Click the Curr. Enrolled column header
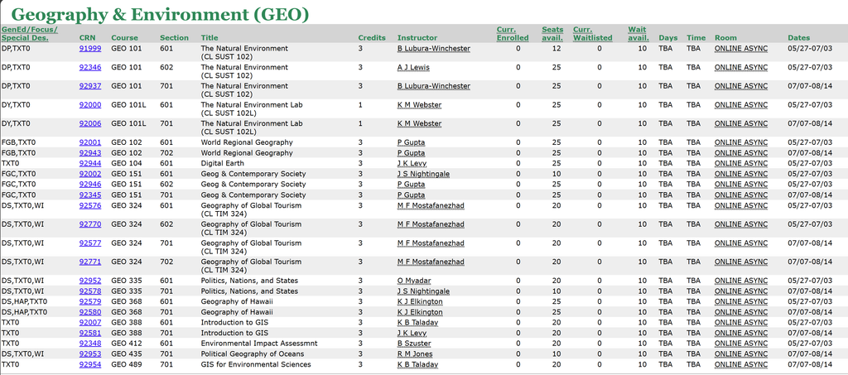 click(513, 33)
